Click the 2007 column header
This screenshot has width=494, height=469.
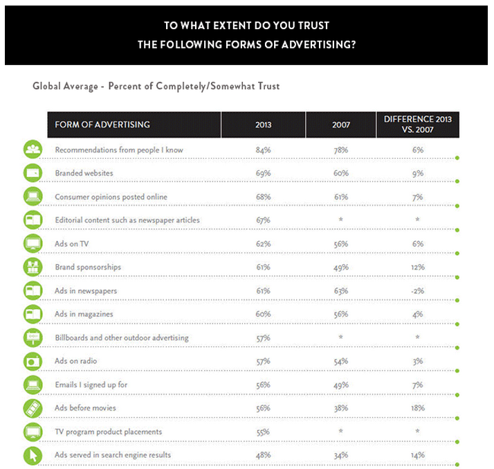coord(340,125)
